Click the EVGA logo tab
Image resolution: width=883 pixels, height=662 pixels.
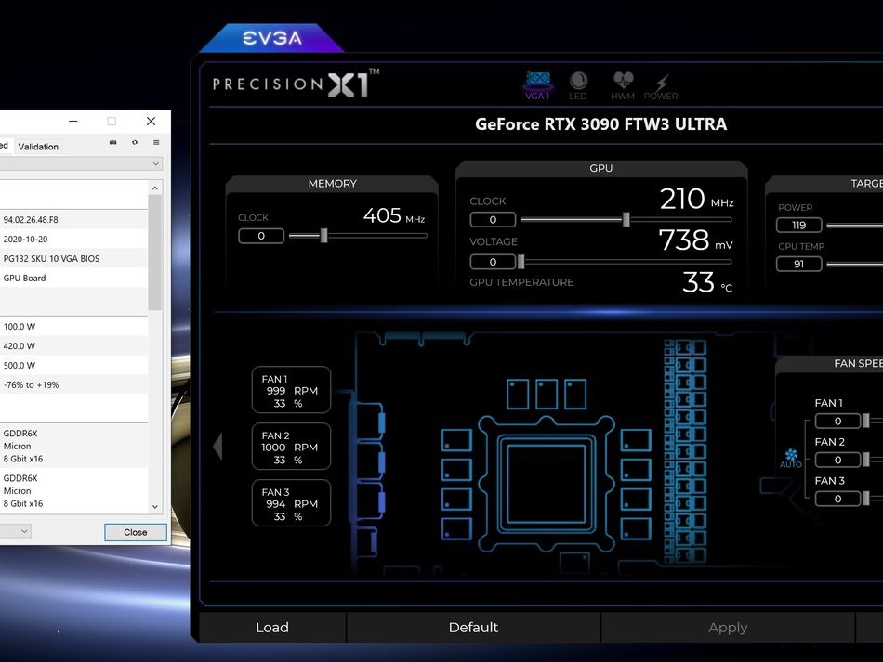coord(272,38)
